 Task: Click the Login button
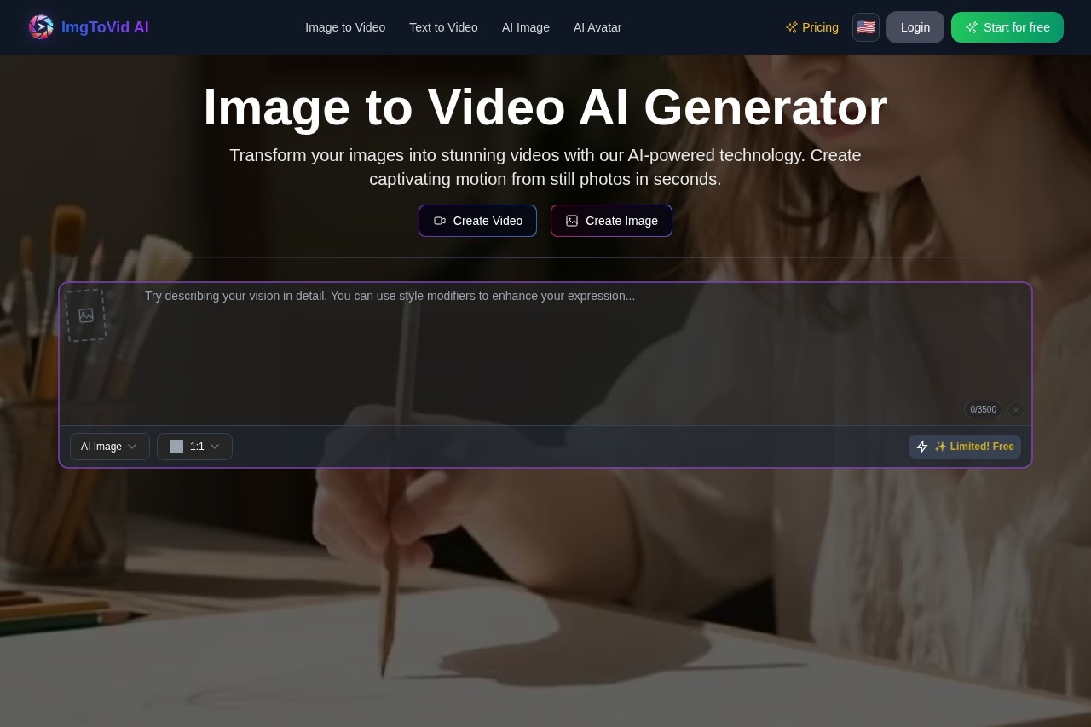[x=915, y=27]
